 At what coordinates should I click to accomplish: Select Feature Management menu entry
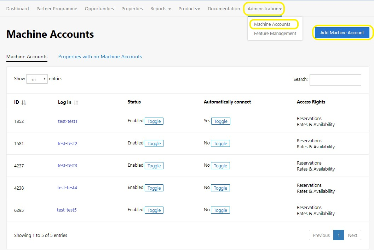275,33
